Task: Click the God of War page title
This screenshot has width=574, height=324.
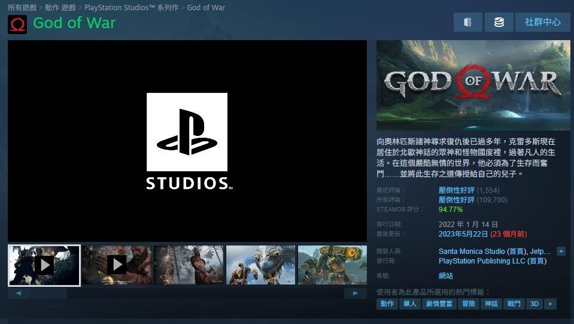Action: pyautogui.click(x=74, y=23)
